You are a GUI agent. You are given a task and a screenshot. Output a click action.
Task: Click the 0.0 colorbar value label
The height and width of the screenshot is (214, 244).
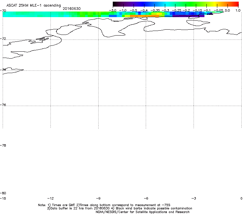tap(228, 11)
